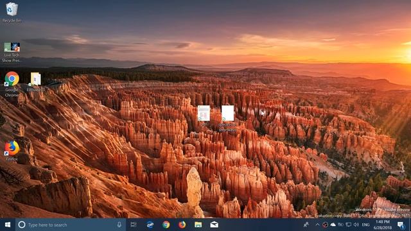Open the round blue app on taskbar

pos(150,225)
